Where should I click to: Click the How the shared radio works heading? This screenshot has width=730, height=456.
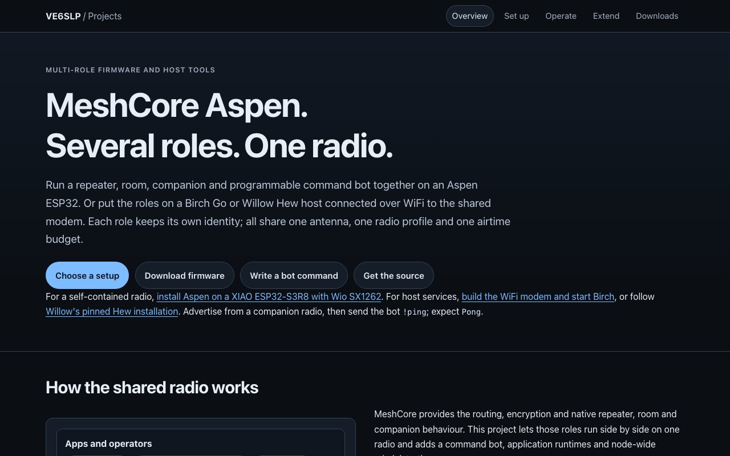click(x=152, y=388)
